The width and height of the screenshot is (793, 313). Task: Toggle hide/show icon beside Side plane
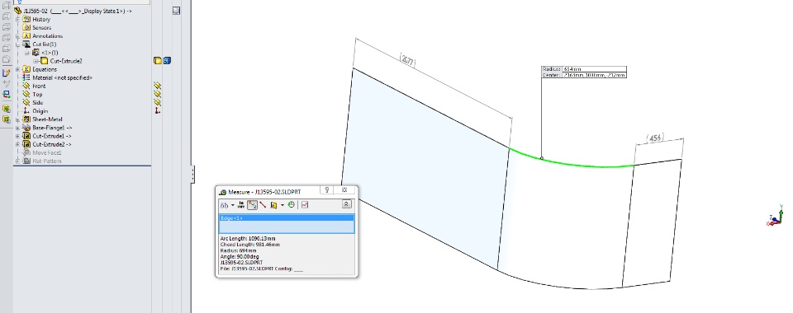point(157,102)
